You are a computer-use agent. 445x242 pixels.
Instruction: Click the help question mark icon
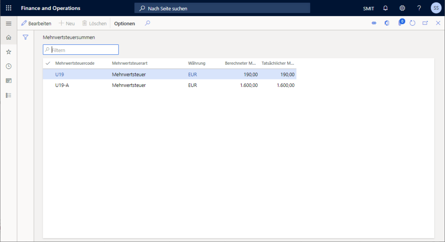[419, 8]
